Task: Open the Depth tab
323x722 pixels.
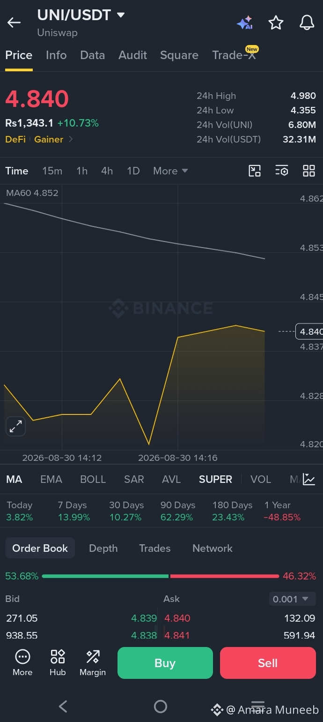Action: [103, 548]
